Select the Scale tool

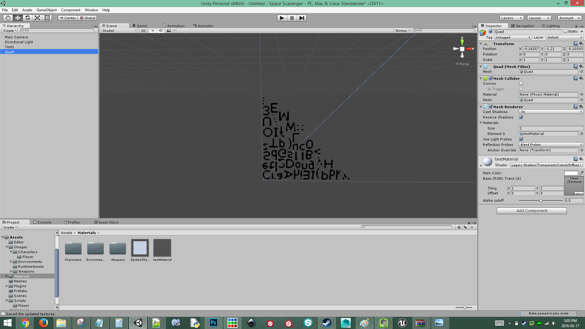pos(37,18)
